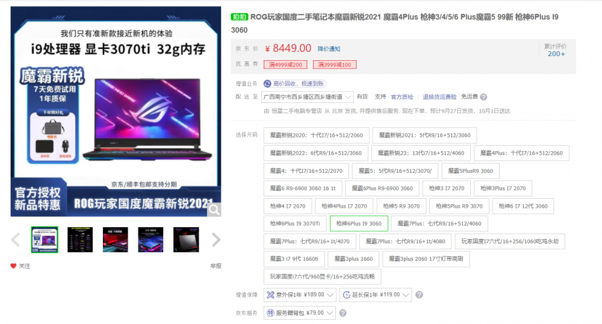Select option 魔霸新锐2022: 6代R9/16+512/3060
This screenshot has width=602, height=324.
tap(315, 153)
